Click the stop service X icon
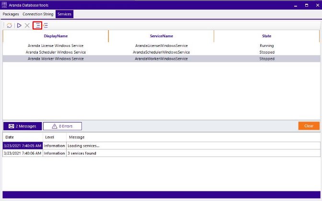The height and width of the screenshot is (201, 322). coord(27,25)
